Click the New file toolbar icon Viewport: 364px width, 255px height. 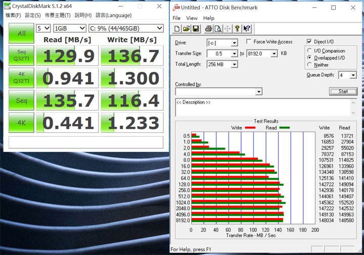[x=177, y=28]
